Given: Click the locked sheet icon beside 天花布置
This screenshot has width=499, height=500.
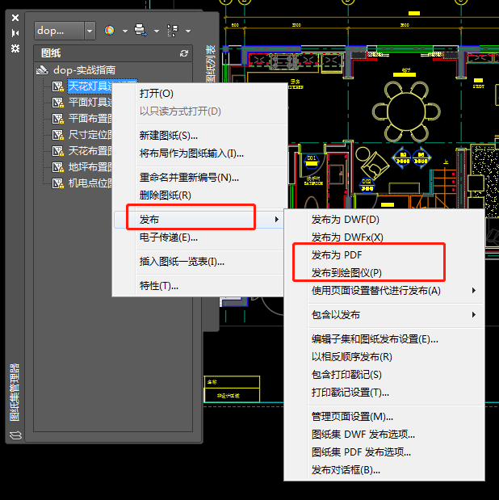Looking at the screenshot, I should (58, 151).
